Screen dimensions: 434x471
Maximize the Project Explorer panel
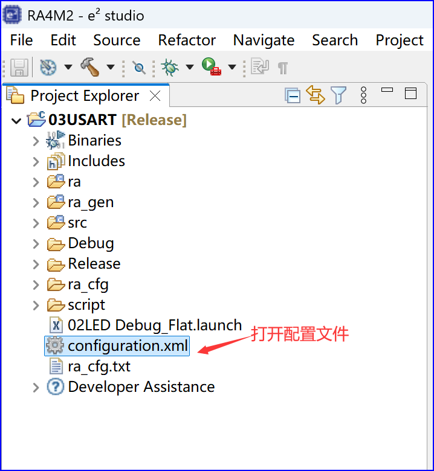(410, 93)
